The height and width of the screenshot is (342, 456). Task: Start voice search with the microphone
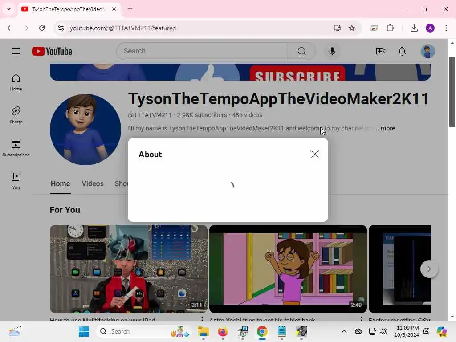[x=332, y=51]
